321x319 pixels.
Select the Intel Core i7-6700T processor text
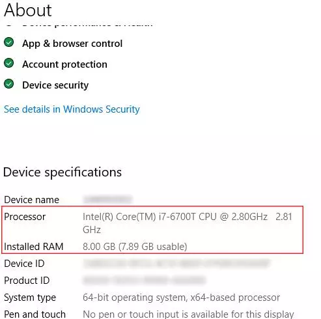(x=187, y=223)
